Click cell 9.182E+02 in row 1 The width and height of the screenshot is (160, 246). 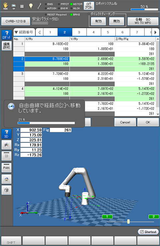(x=47, y=44)
